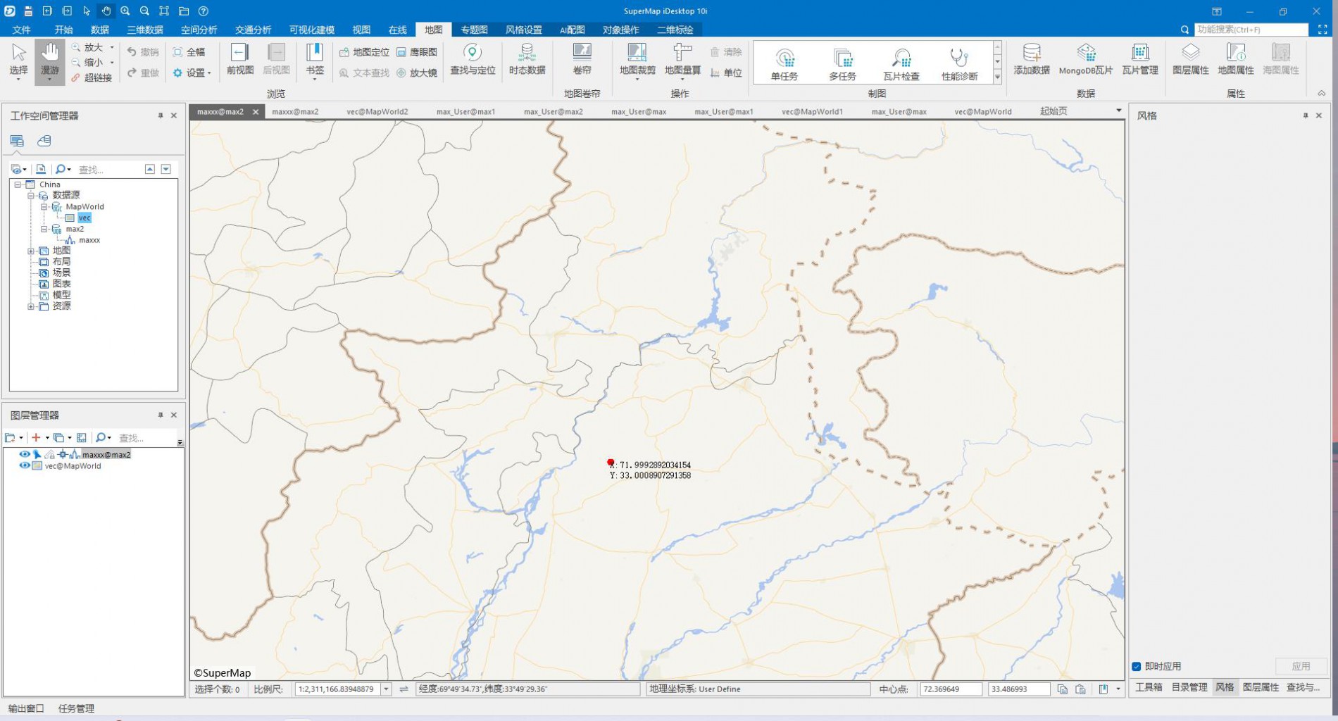Click the Full Extent (全幅) button
Viewport: 1338px width, 721px height.
pos(189,52)
